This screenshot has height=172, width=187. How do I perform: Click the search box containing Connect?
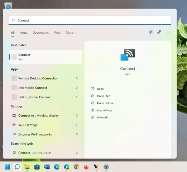(90, 20)
